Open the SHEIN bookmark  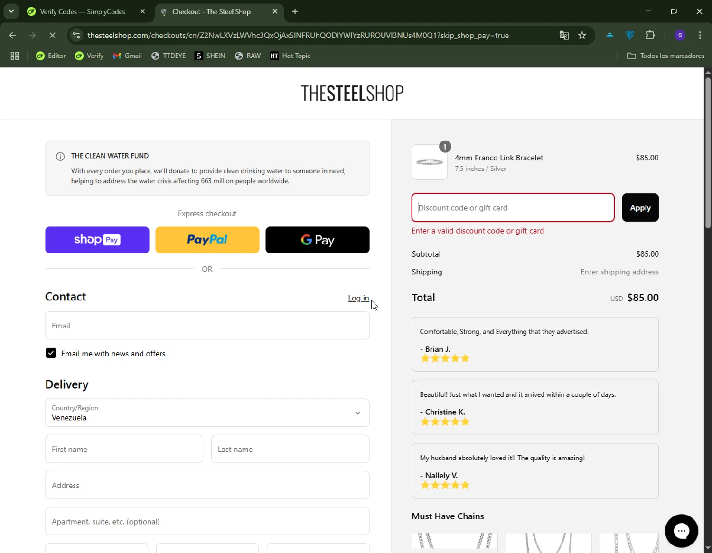[210, 56]
